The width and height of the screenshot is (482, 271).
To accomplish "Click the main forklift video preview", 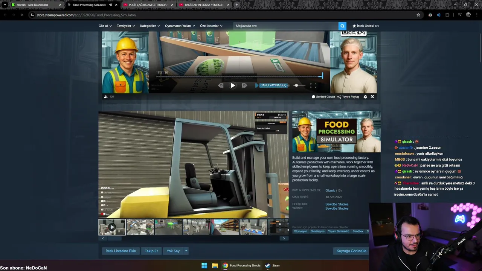I will pos(194,164).
